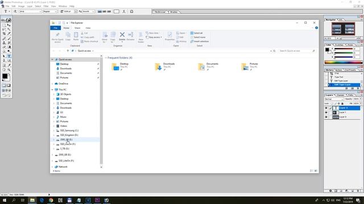Select the Hand tool

click(x=4, y=70)
